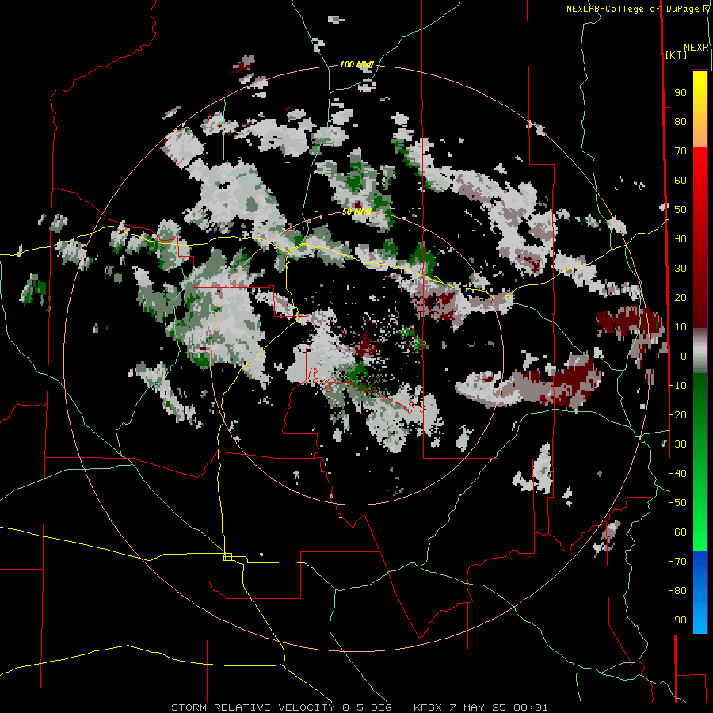Click the 50 value on velocity scale
The width and height of the screenshot is (713, 713).
tap(681, 210)
